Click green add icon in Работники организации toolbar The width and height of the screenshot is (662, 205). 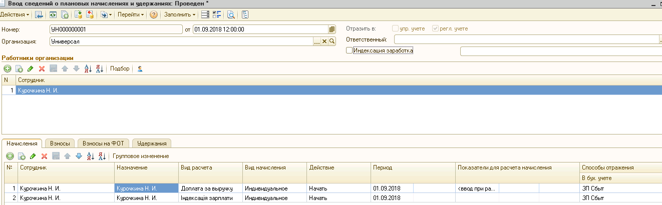point(7,68)
